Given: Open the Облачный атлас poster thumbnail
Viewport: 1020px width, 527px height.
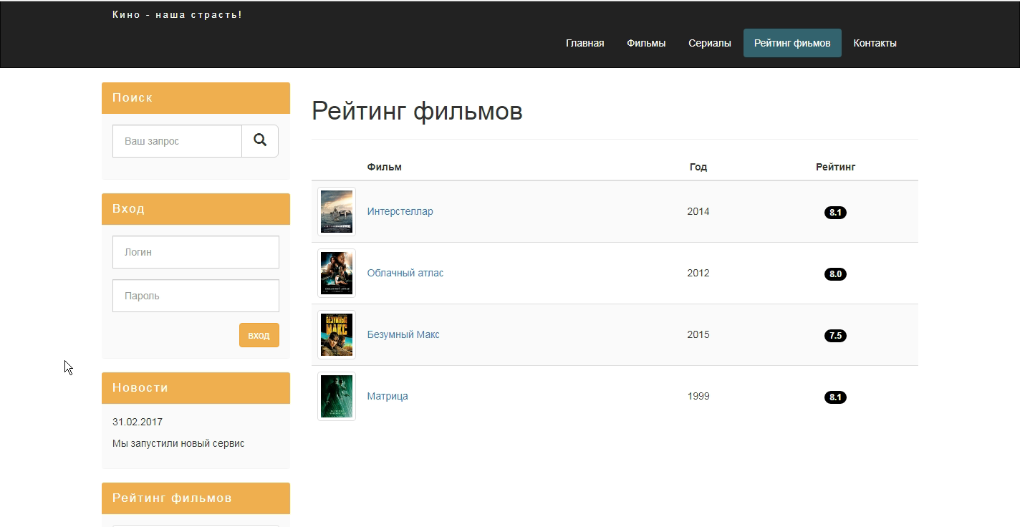Looking at the screenshot, I should [337, 274].
